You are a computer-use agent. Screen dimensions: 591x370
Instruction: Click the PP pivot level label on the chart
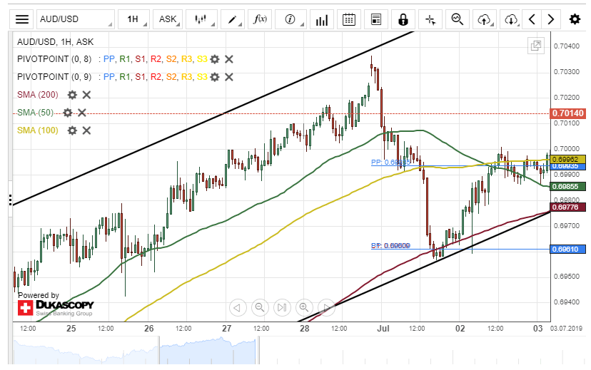pos(390,163)
